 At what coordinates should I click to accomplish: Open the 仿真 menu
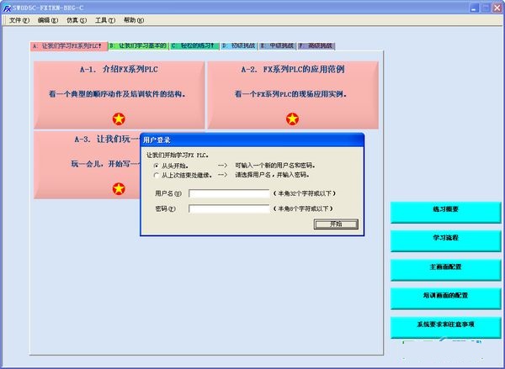point(77,20)
